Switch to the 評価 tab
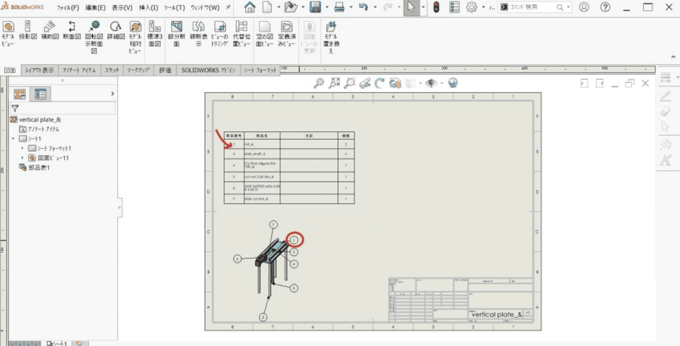The height and width of the screenshot is (346, 680). [165, 70]
